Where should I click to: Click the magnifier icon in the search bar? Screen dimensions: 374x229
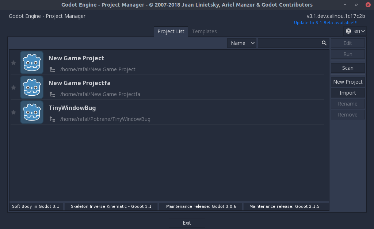pos(324,43)
